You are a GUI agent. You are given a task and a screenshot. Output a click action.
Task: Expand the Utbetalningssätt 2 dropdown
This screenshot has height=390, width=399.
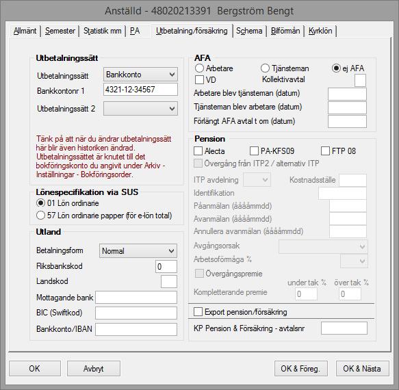(140, 109)
